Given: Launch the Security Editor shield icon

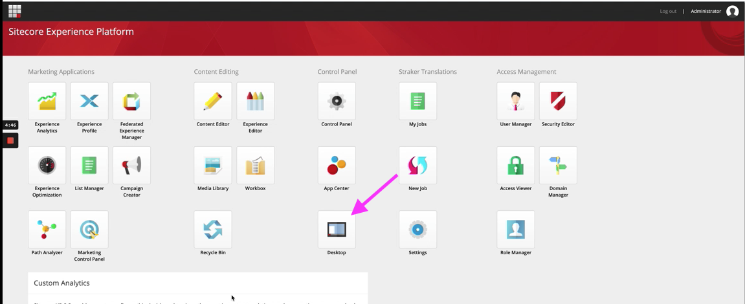Looking at the screenshot, I should 559,101.
